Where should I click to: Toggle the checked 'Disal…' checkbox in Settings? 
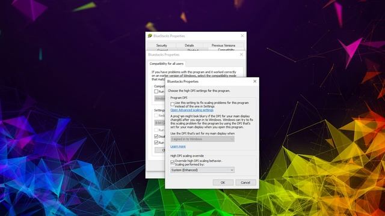tap(156, 136)
